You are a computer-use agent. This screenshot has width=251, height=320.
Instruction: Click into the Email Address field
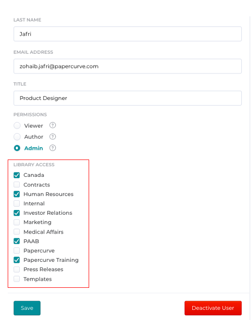pyautogui.click(x=128, y=66)
